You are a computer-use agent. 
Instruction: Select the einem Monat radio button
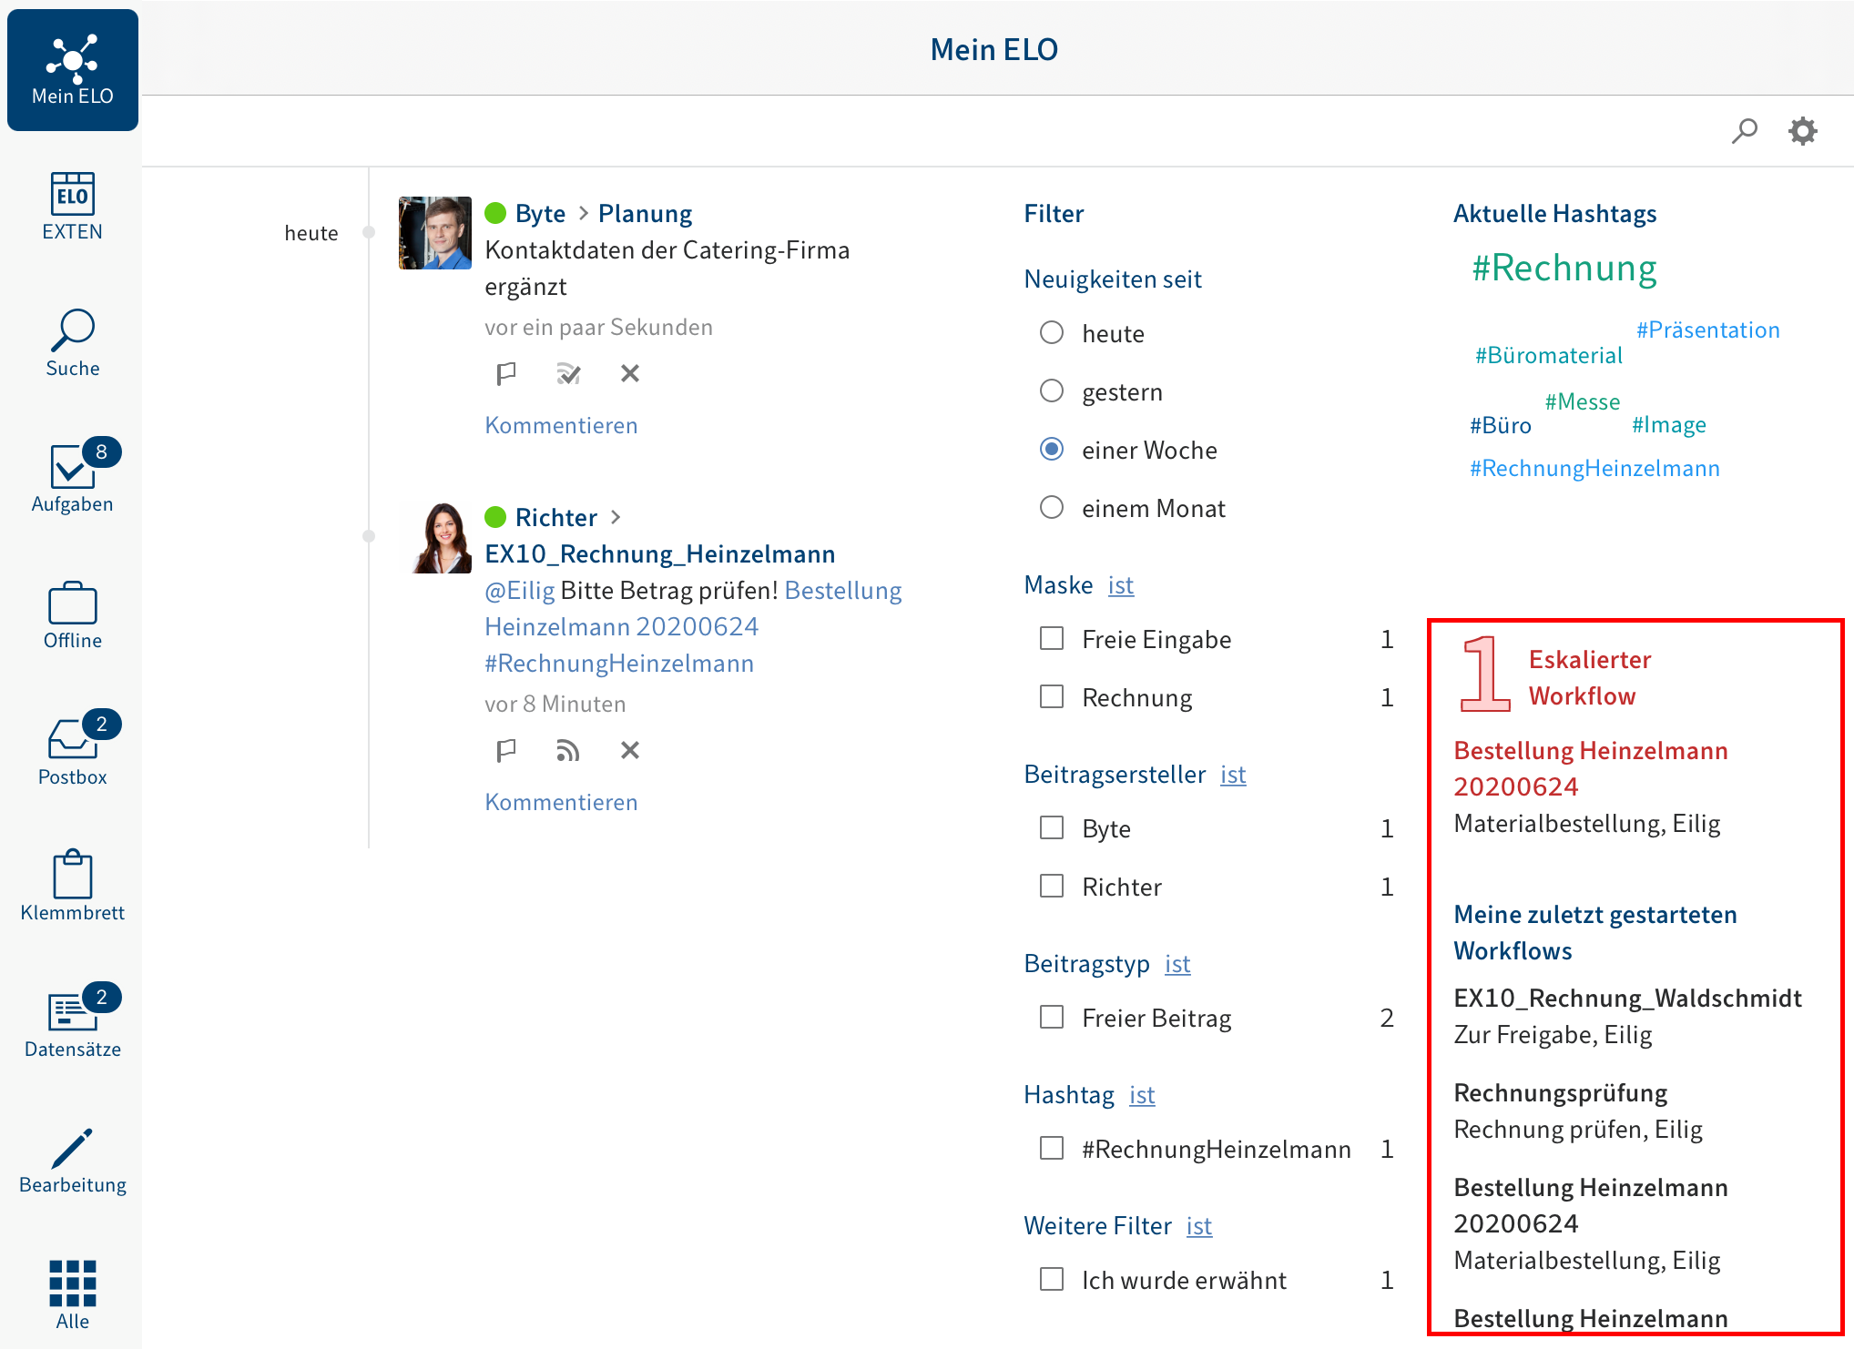(x=1052, y=508)
